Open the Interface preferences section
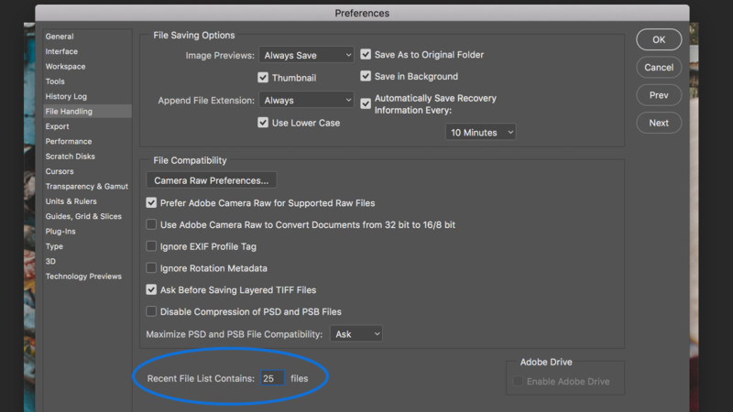The height and width of the screenshot is (412, 733). (x=61, y=51)
